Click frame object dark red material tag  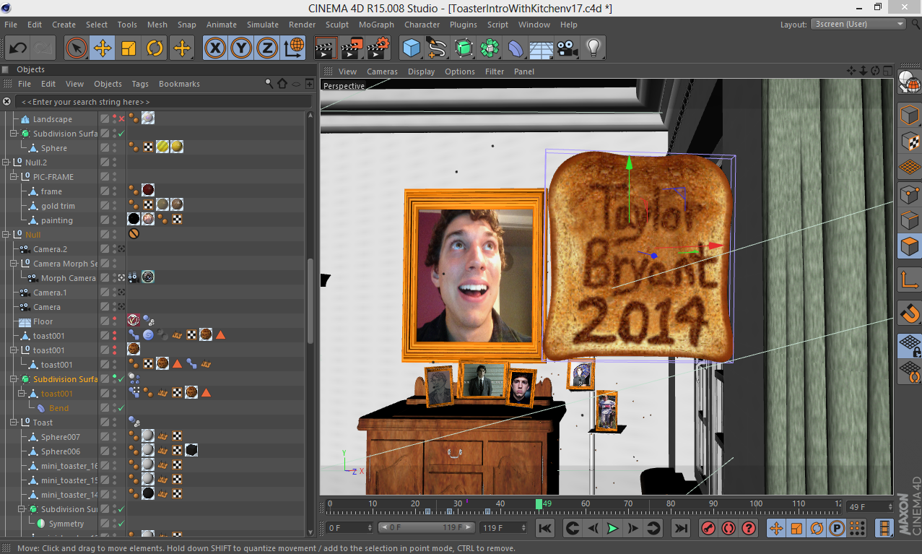pos(148,191)
